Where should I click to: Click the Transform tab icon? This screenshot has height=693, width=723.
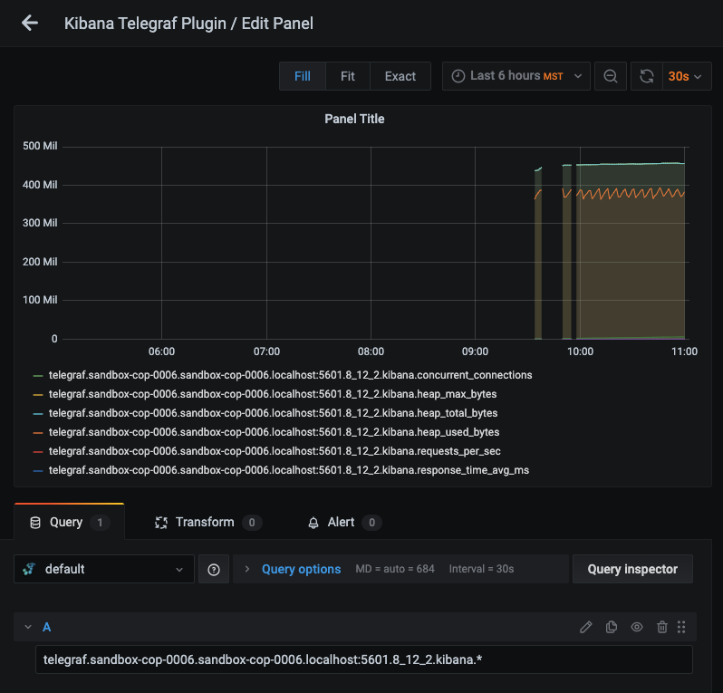pyautogui.click(x=161, y=523)
